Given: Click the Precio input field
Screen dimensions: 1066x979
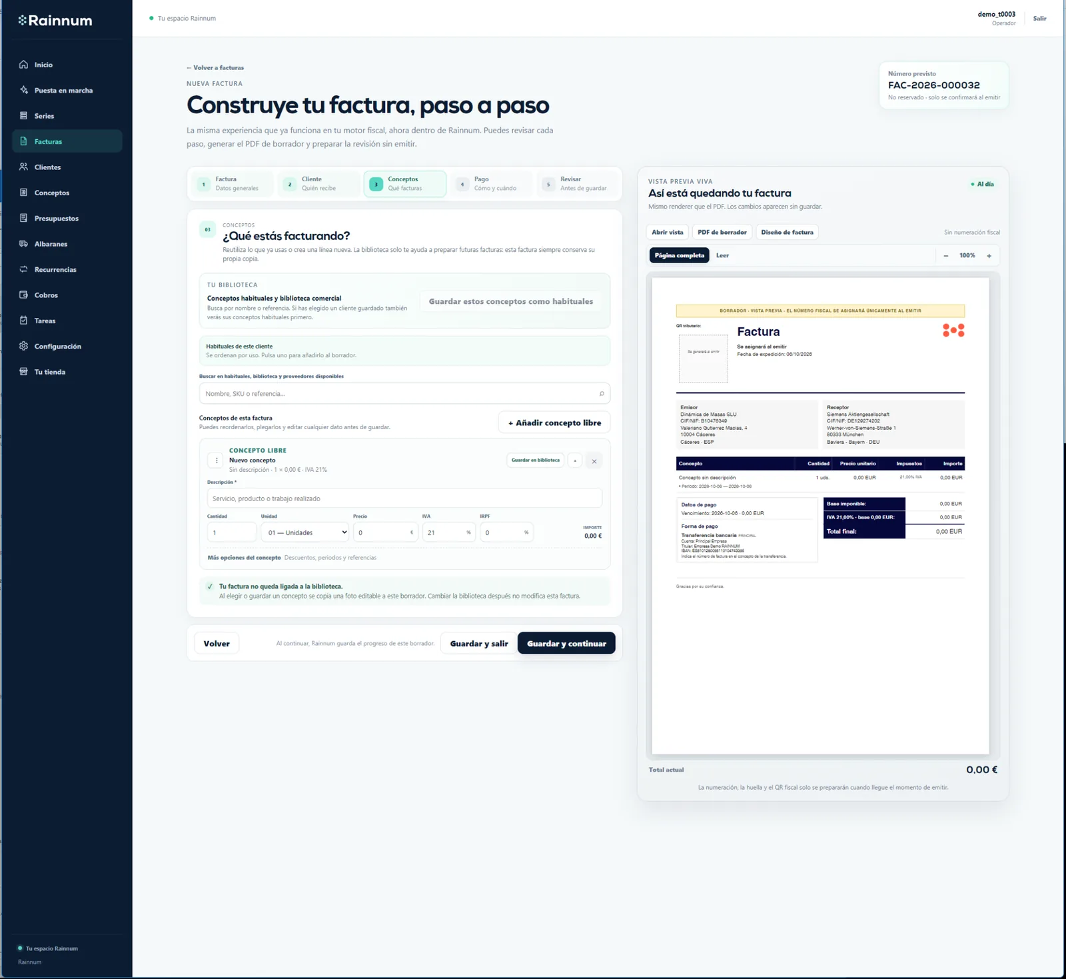Looking at the screenshot, I should pyautogui.click(x=385, y=532).
